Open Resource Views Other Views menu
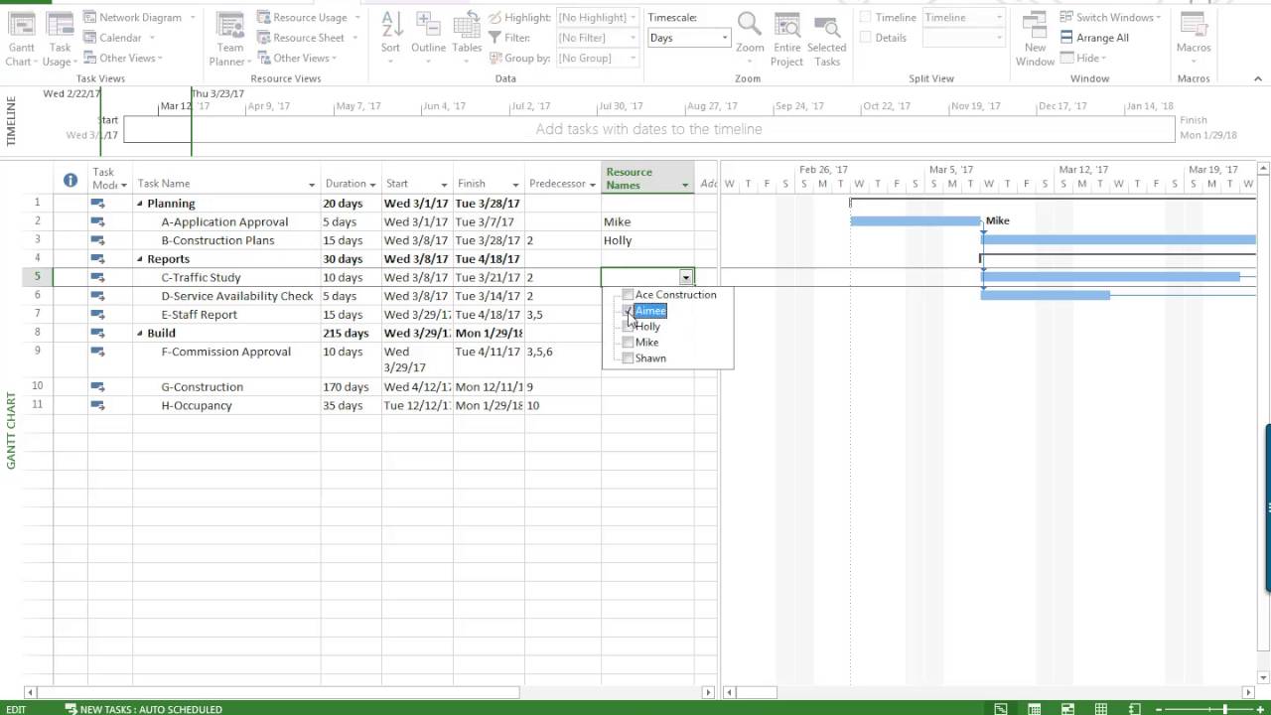This screenshot has height=715, width=1271. [299, 58]
